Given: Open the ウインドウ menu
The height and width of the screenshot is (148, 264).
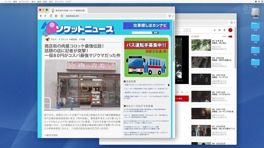Looking at the screenshot, I should [59, 2].
